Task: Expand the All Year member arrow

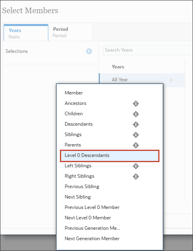Action: [171, 80]
